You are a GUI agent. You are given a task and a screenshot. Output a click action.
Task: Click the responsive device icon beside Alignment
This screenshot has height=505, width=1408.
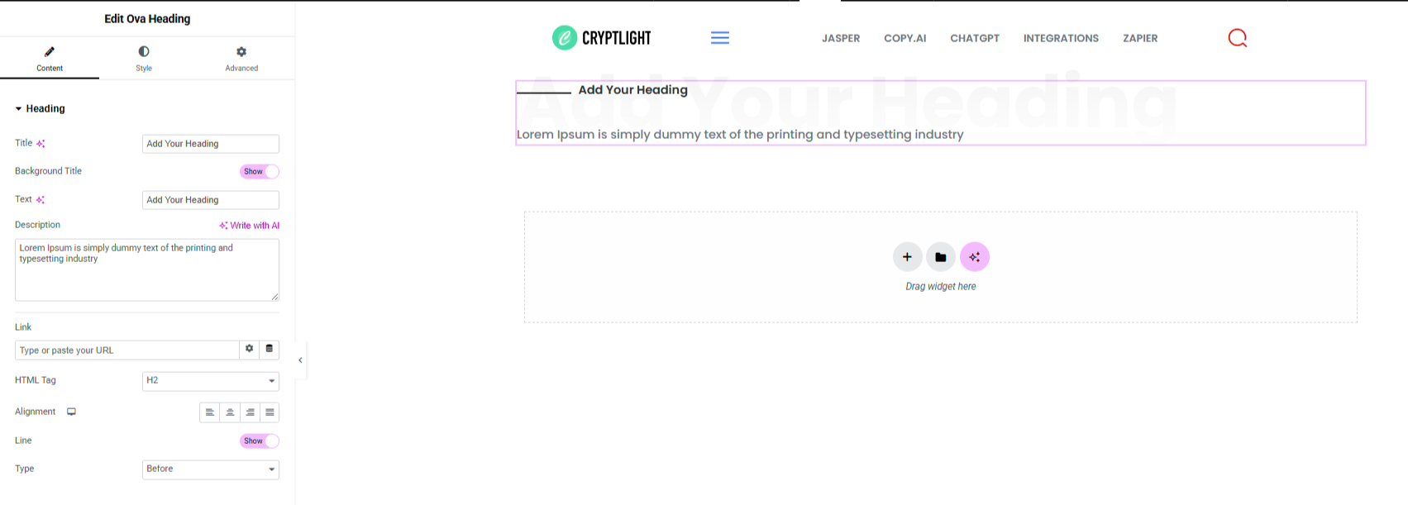point(72,412)
